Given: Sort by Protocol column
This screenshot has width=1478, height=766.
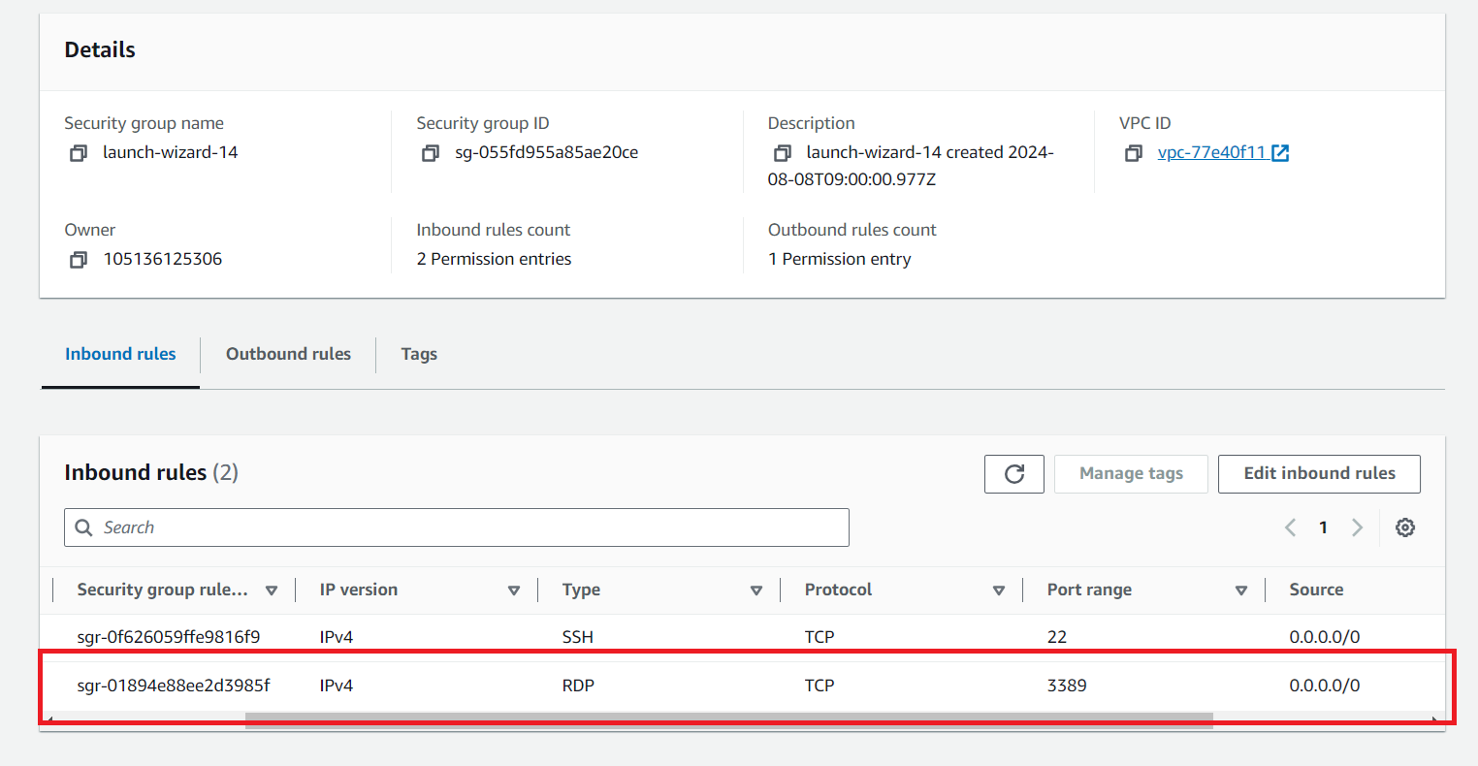Looking at the screenshot, I should (x=999, y=590).
